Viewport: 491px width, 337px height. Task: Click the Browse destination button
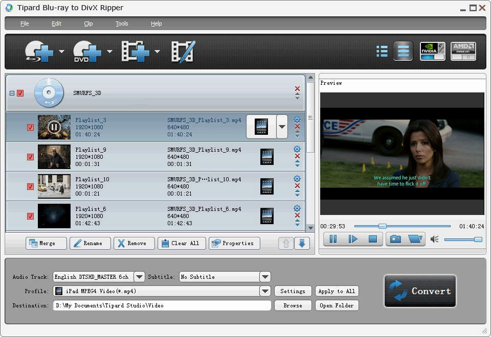tap(293, 305)
